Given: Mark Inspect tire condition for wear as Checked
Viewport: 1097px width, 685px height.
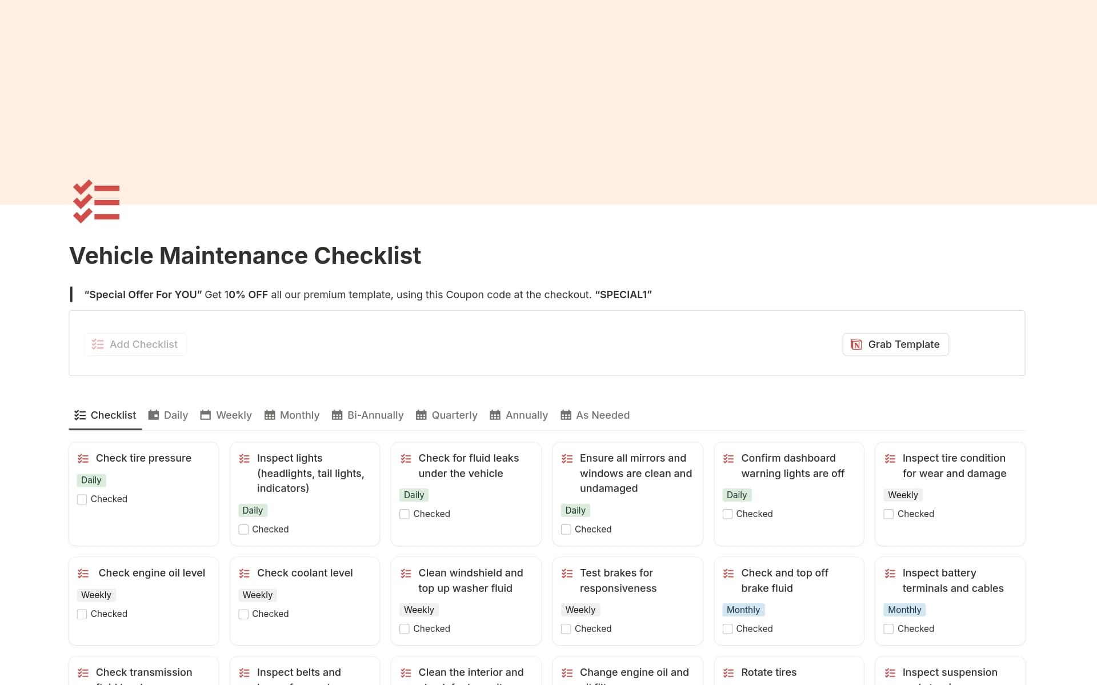Looking at the screenshot, I should 888,514.
